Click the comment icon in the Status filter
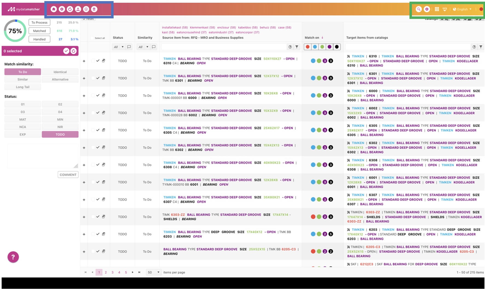485x291 pixels. coord(129,47)
